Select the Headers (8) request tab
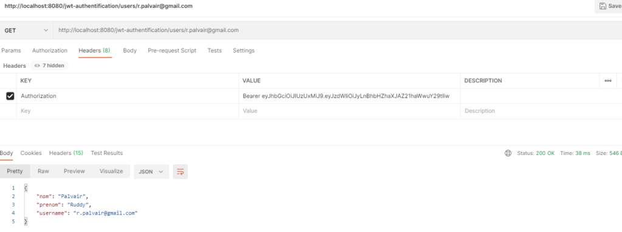Screen dimensions: 622x232 pos(94,51)
